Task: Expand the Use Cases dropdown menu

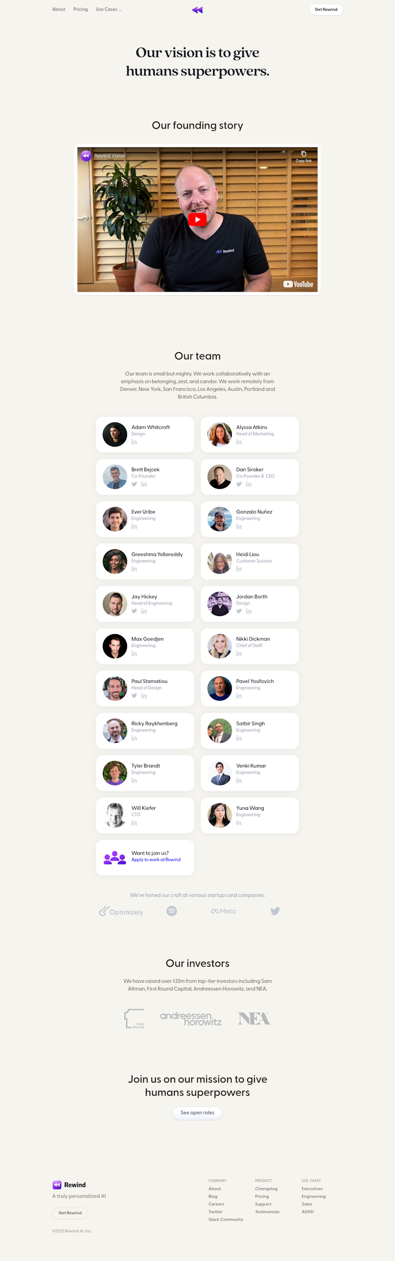Action: click(108, 9)
